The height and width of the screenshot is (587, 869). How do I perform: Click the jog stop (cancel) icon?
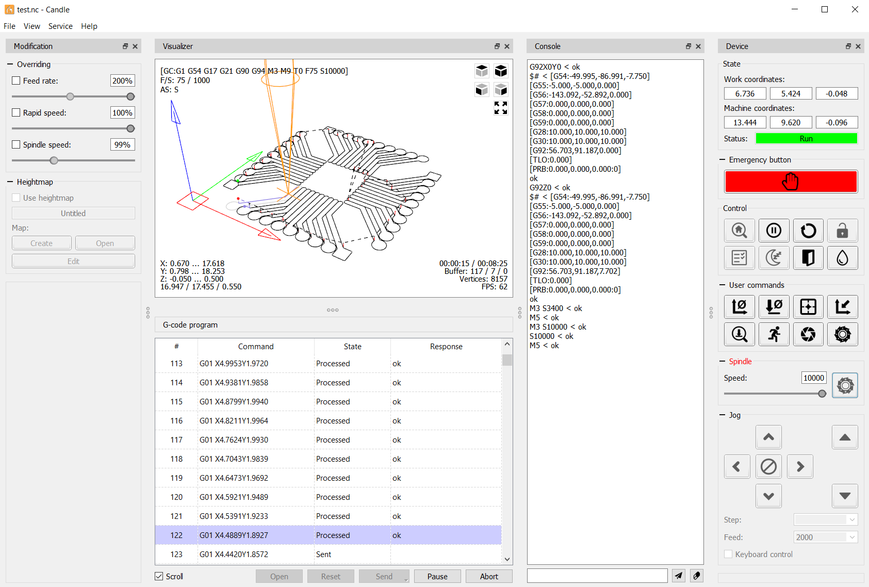[x=768, y=467]
